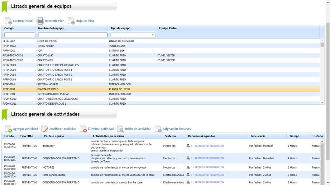The height and width of the screenshot is (185, 330).
Task: Select CUARTO FRIO SALON POST 1 row
Action: [x=161, y=70]
